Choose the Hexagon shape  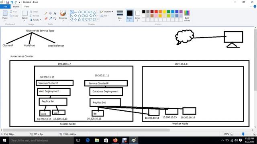pyautogui.click(x=83, y=16)
